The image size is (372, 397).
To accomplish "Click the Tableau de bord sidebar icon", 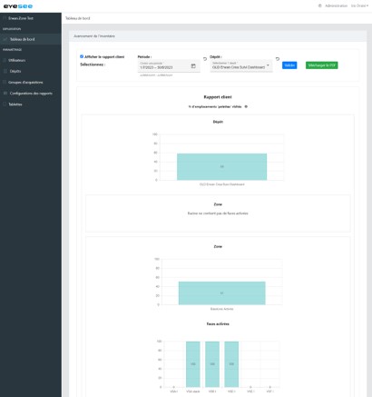I will (5, 39).
